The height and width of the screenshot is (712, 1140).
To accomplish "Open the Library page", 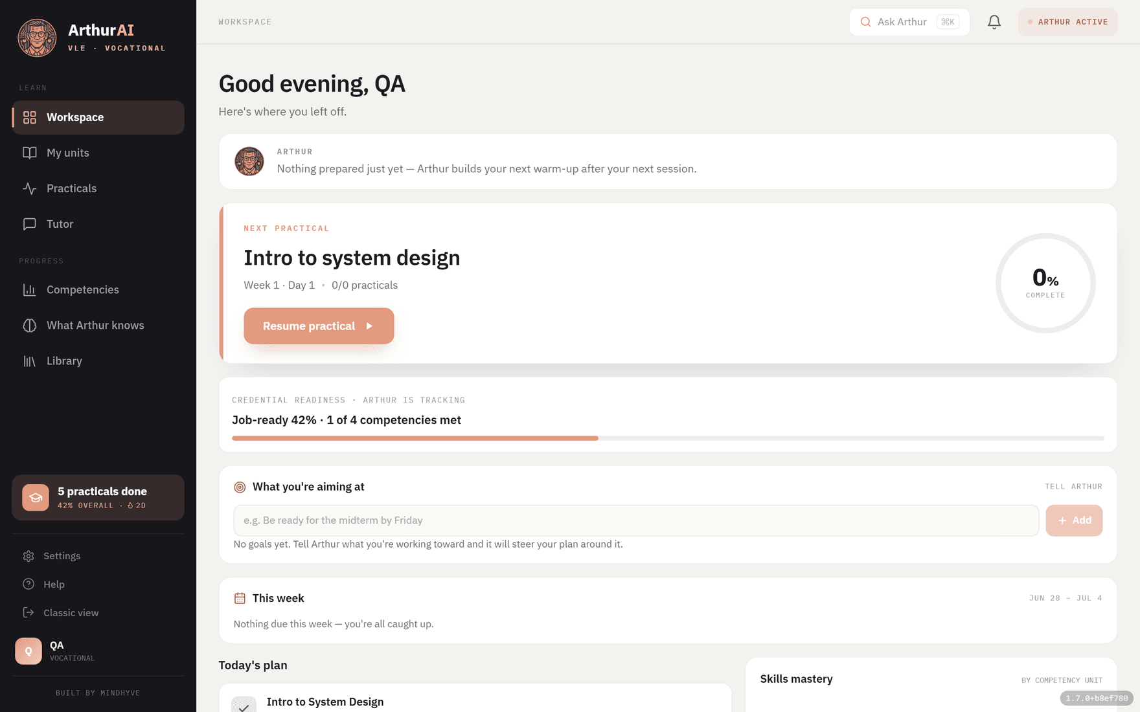I will click(x=98, y=361).
